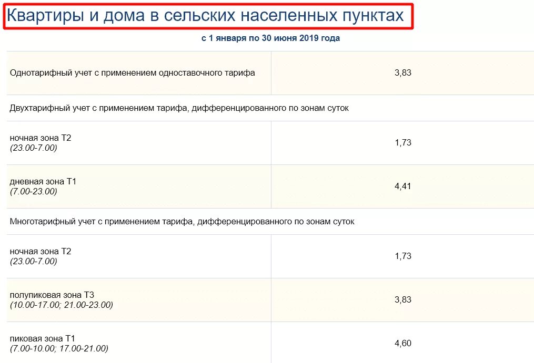Image resolution: width=534 pixels, height=363 pixels.
Task: Click section header 'Многотарифный учет с применением тарифа'
Action: click(x=182, y=222)
